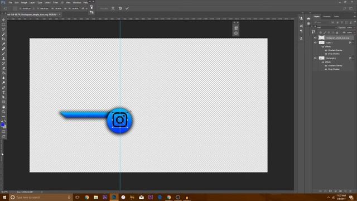357x201 pixels.
Task: Toggle Layer 1 Drop Shadow eye
Action: click(x=326, y=54)
